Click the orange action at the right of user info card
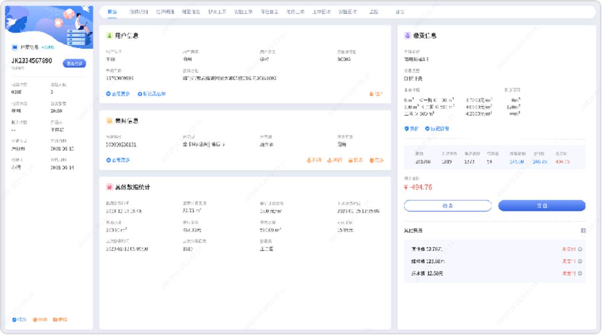The image size is (602, 335). tap(376, 94)
